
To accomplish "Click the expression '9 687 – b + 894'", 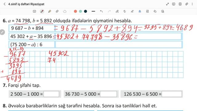I will click(27, 28).
